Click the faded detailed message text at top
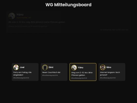 pyautogui.click(x=37, y=22)
